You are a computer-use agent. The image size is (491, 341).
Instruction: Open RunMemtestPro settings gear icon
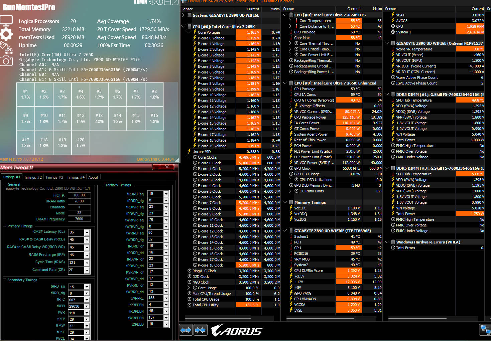6,34
